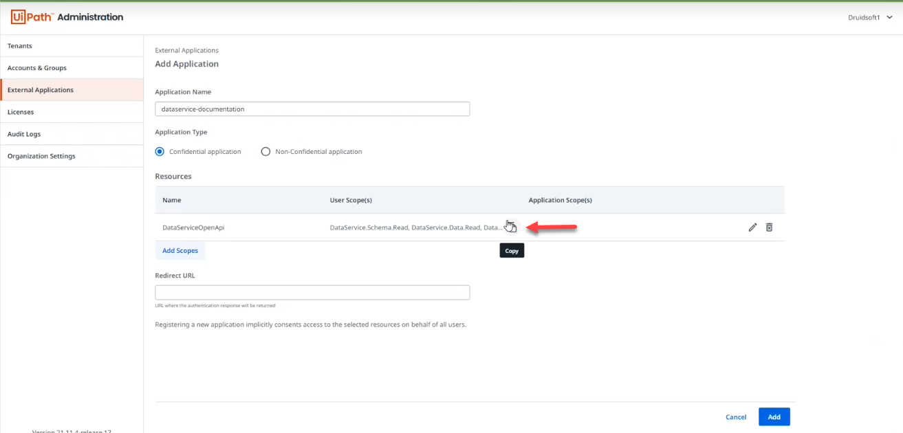
Task: Select Confidential application radio button
Action: pyautogui.click(x=160, y=152)
